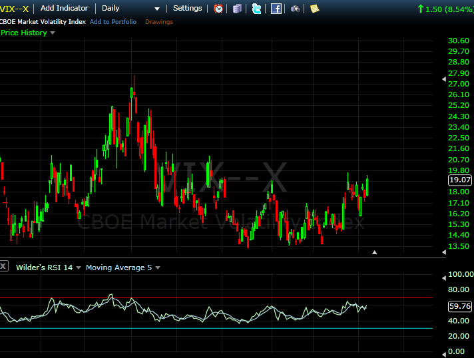Click the 80.00 RSI axis label
The height and width of the screenshot is (358, 474).
[459, 289]
